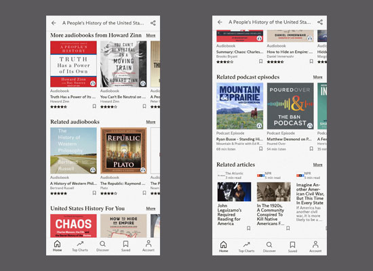Screen dimensions: 373x271
Task: Tap More next to 'Related podcast episodes'
Action: pyautogui.click(x=318, y=77)
